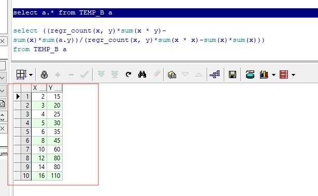
Task: Save results with the floppy disk icon
Action: pos(233,74)
